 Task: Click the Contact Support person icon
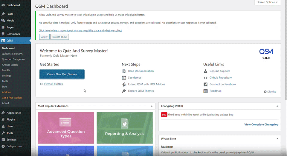(206, 71)
